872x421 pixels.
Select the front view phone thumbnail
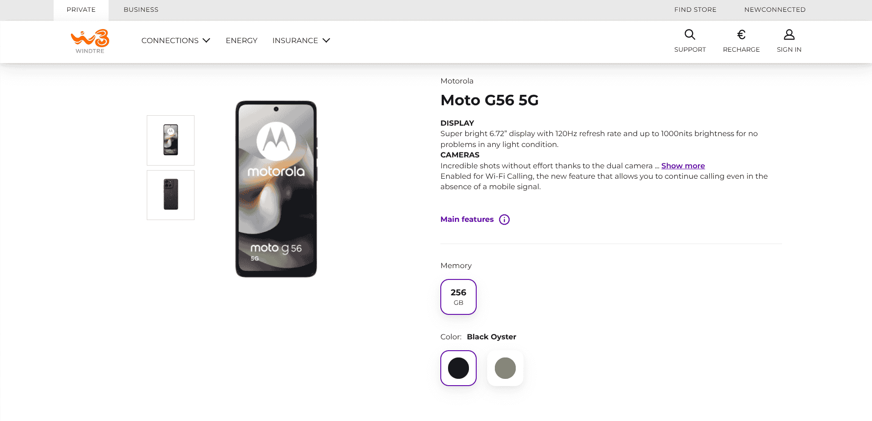tap(170, 140)
